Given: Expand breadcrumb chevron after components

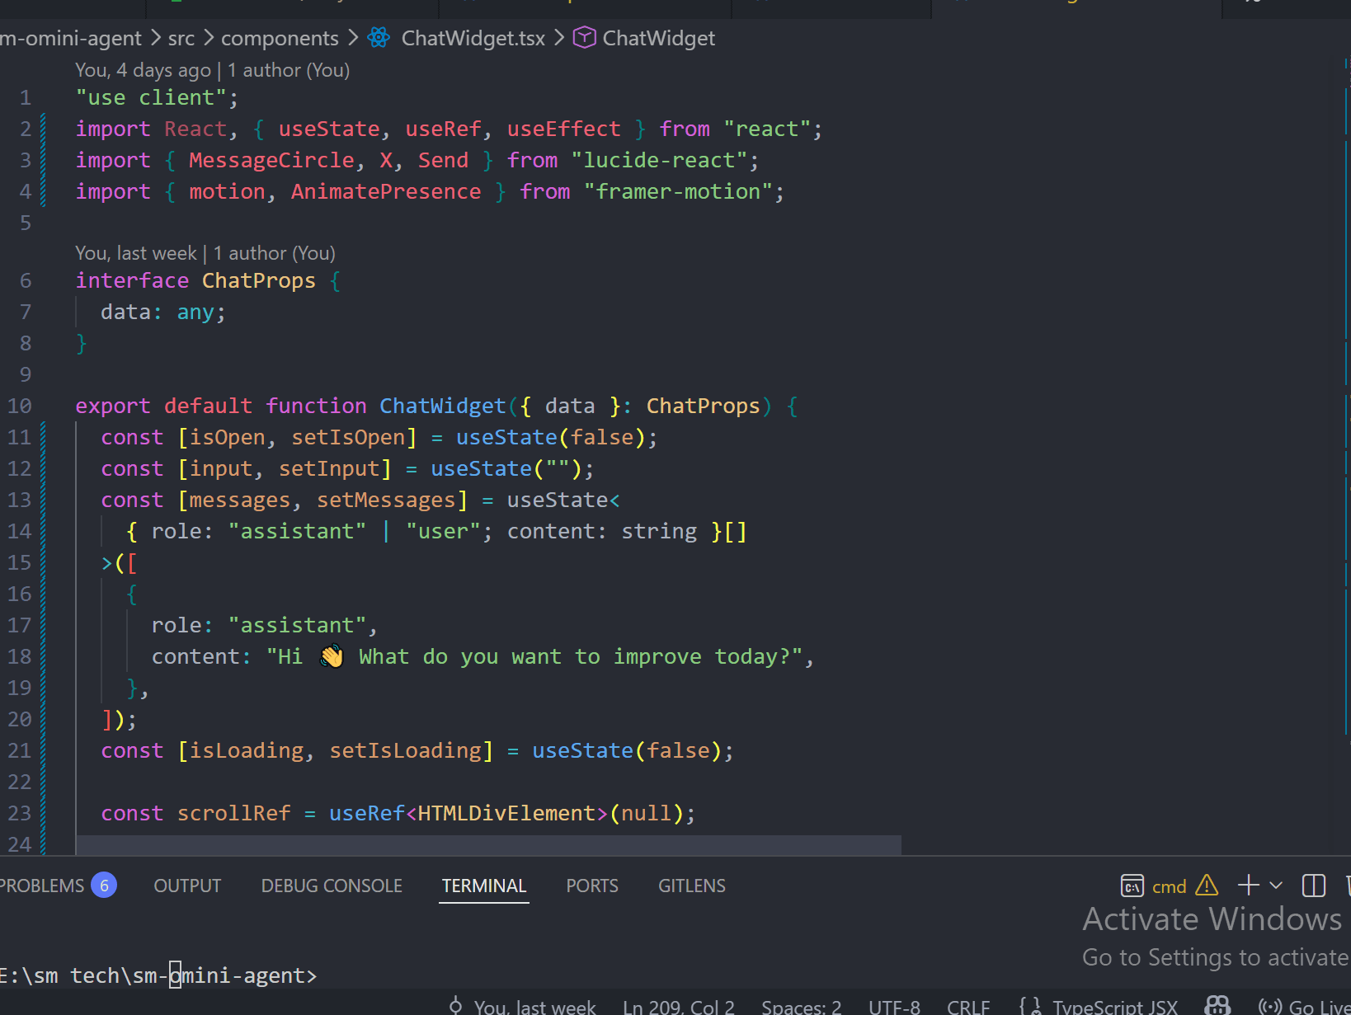Looking at the screenshot, I should 353,38.
